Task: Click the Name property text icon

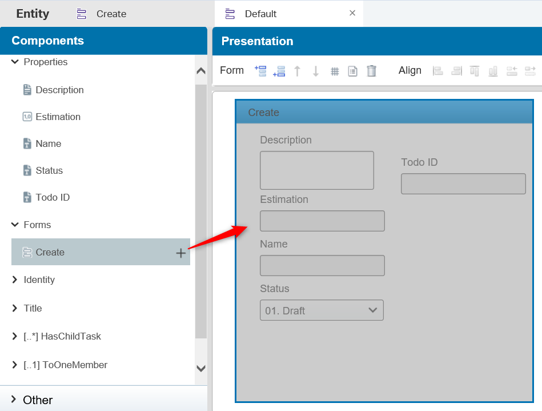Action: point(27,143)
